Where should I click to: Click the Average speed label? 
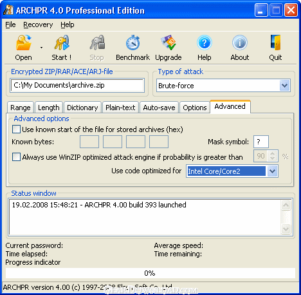179,245
